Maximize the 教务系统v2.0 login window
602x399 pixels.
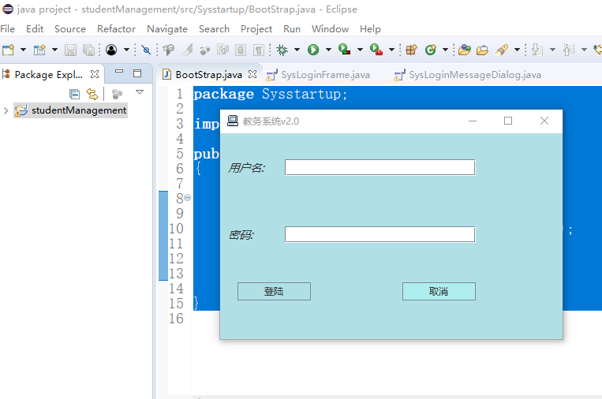point(508,121)
